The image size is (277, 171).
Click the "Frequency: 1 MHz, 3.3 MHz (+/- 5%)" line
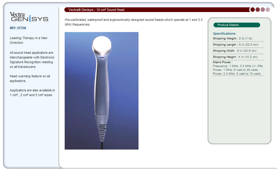point(238,66)
